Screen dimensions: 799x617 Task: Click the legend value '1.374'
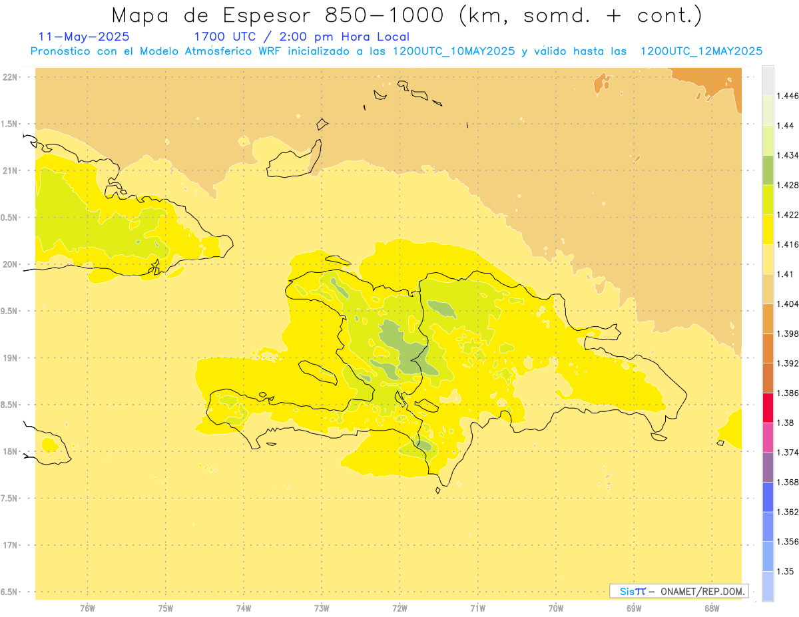787,453
